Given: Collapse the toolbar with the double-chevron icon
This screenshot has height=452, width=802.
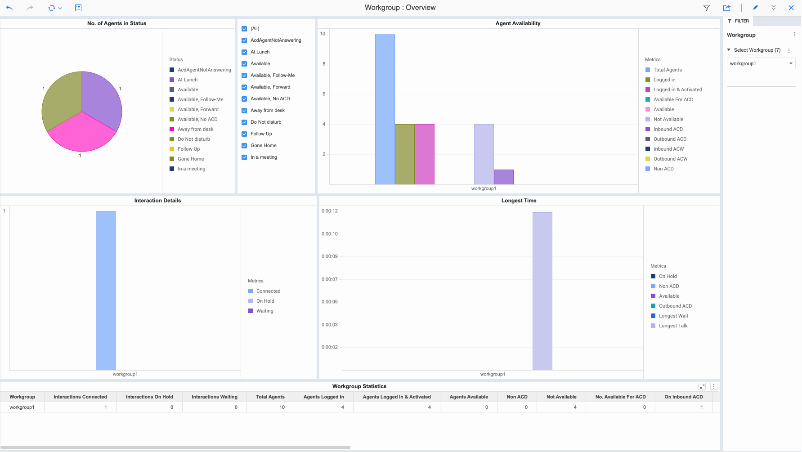Looking at the screenshot, I should pyautogui.click(x=774, y=8).
